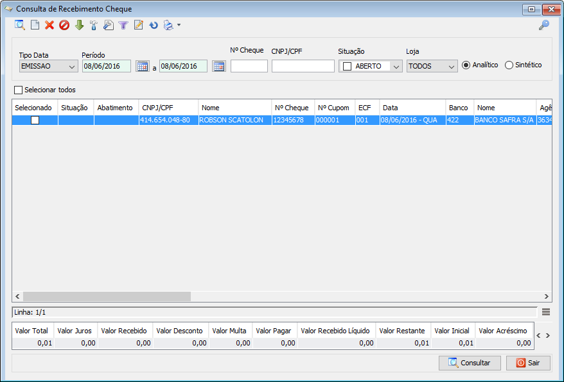Tick the Selecionado checkbox for ROBSON SCATOLON row
The image size is (564, 382).
pyautogui.click(x=35, y=120)
